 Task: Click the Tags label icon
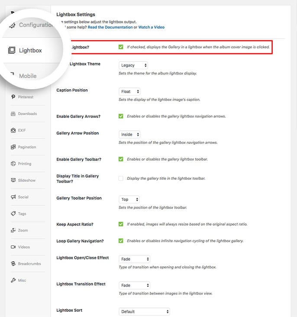(13, 213)
